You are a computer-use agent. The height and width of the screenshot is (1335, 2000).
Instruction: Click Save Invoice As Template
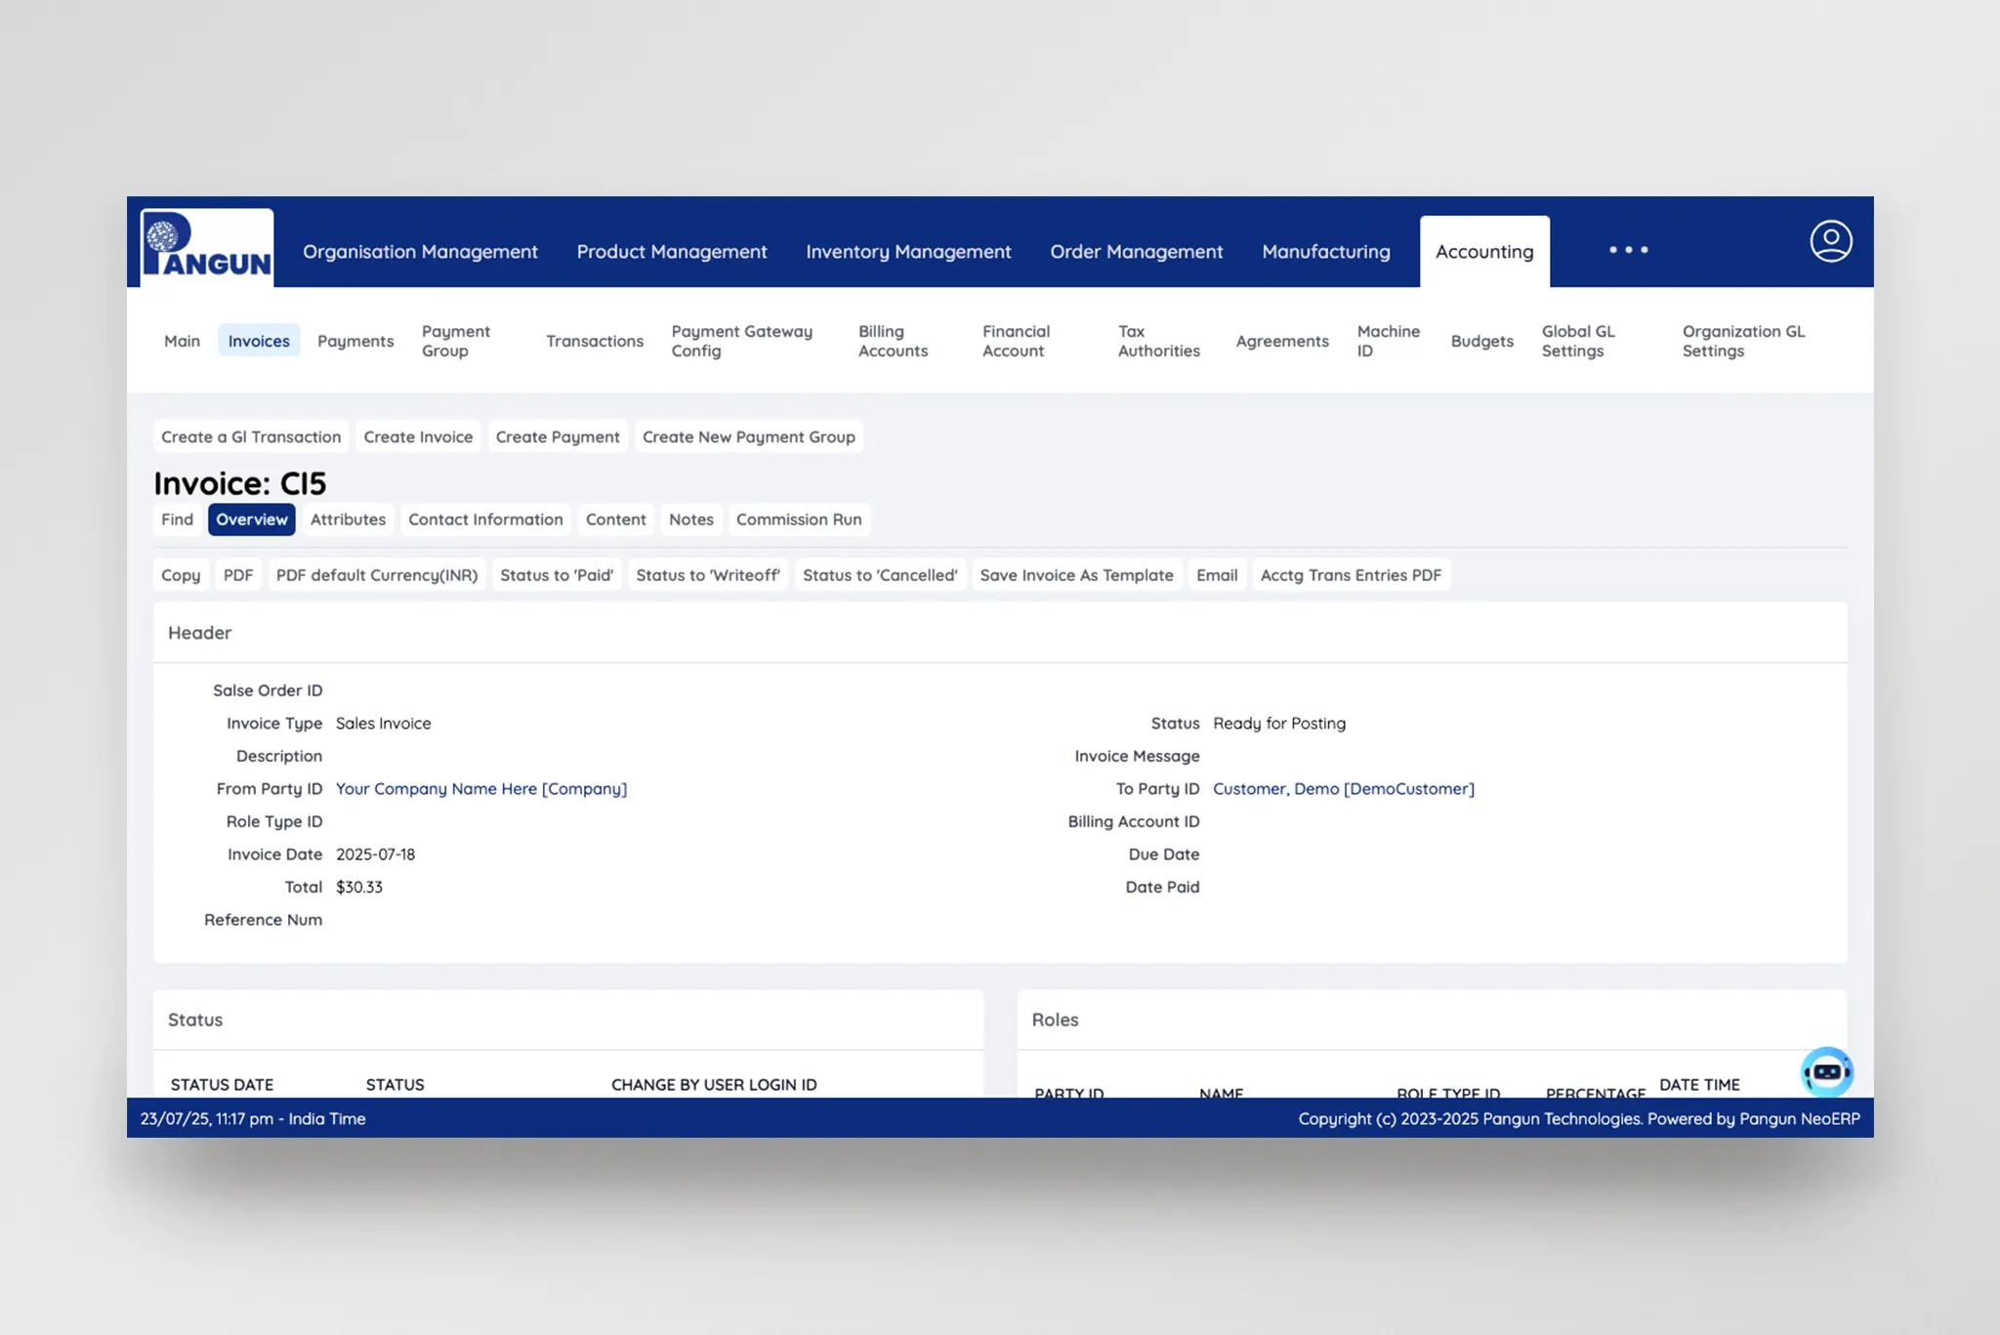pos(1076,575)
